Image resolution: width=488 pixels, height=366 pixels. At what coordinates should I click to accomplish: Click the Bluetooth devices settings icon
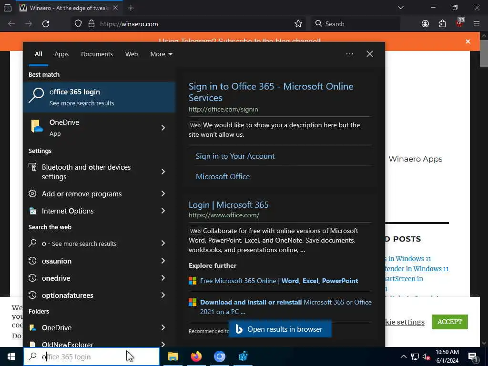point(32,167)
